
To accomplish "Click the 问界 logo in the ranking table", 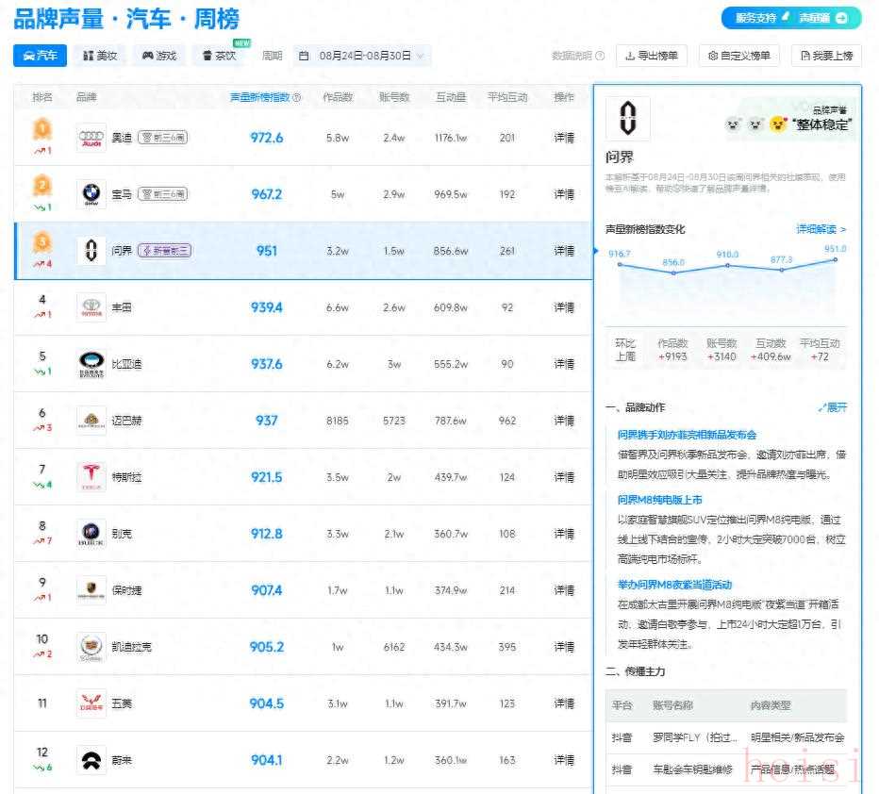I will click(x=91, y=251).
